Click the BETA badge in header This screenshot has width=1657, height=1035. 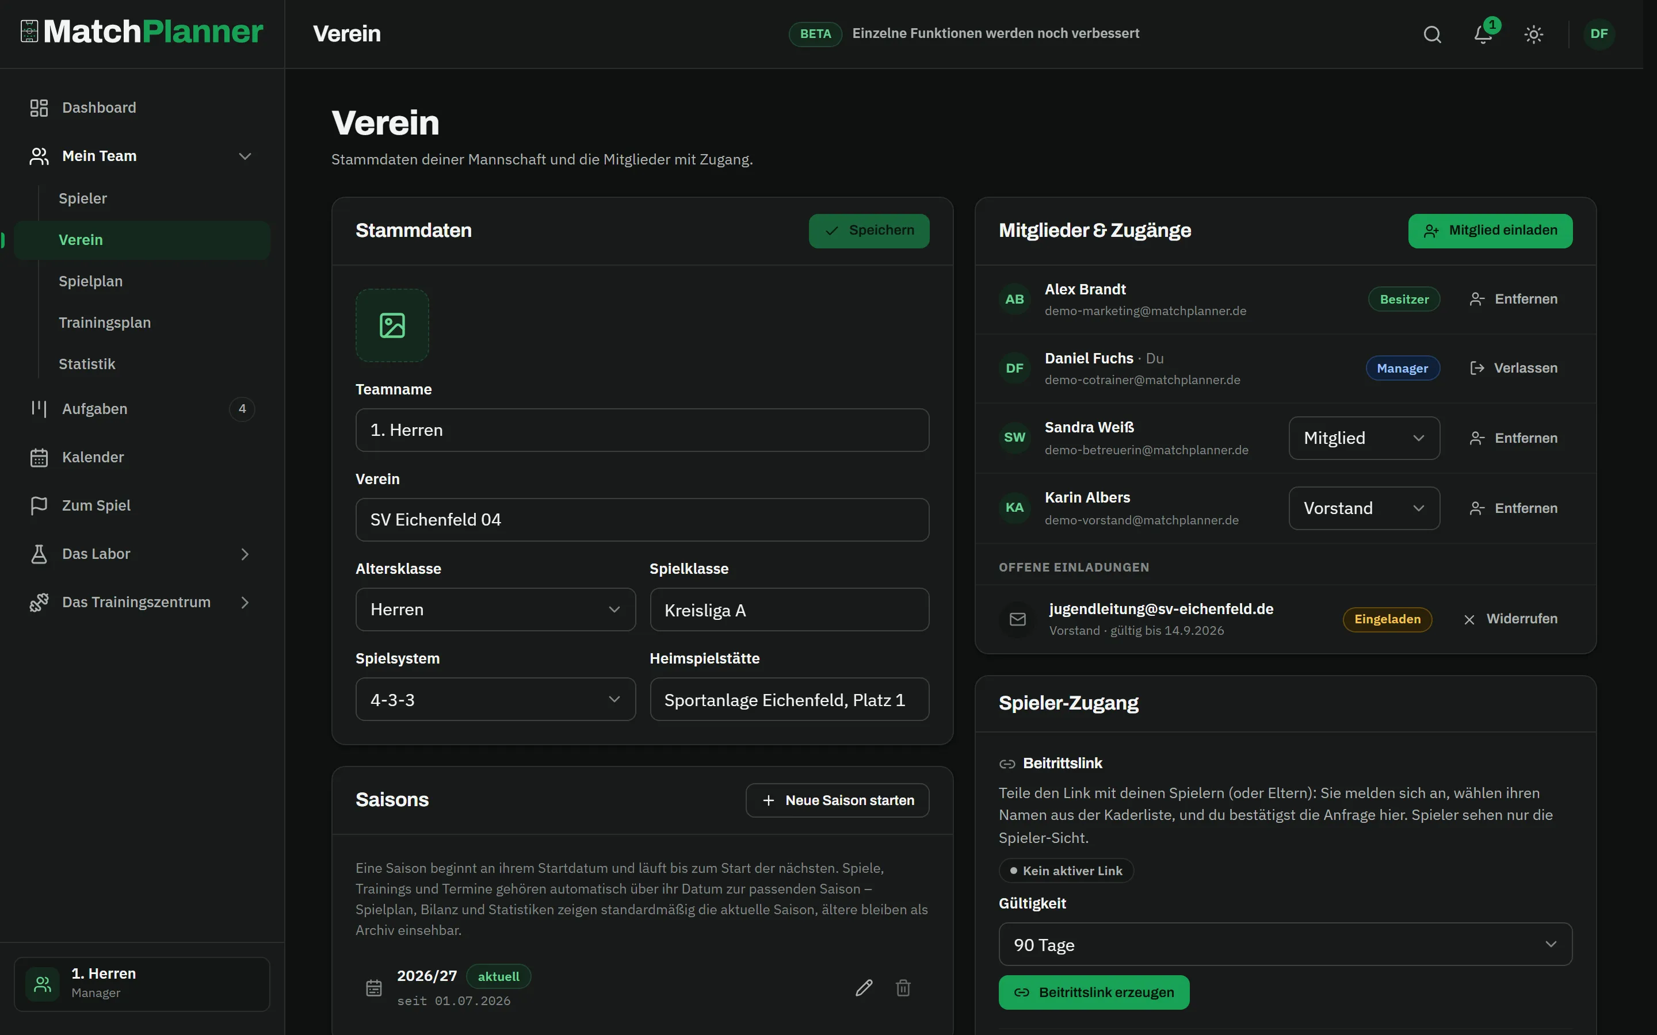point(815,34)
